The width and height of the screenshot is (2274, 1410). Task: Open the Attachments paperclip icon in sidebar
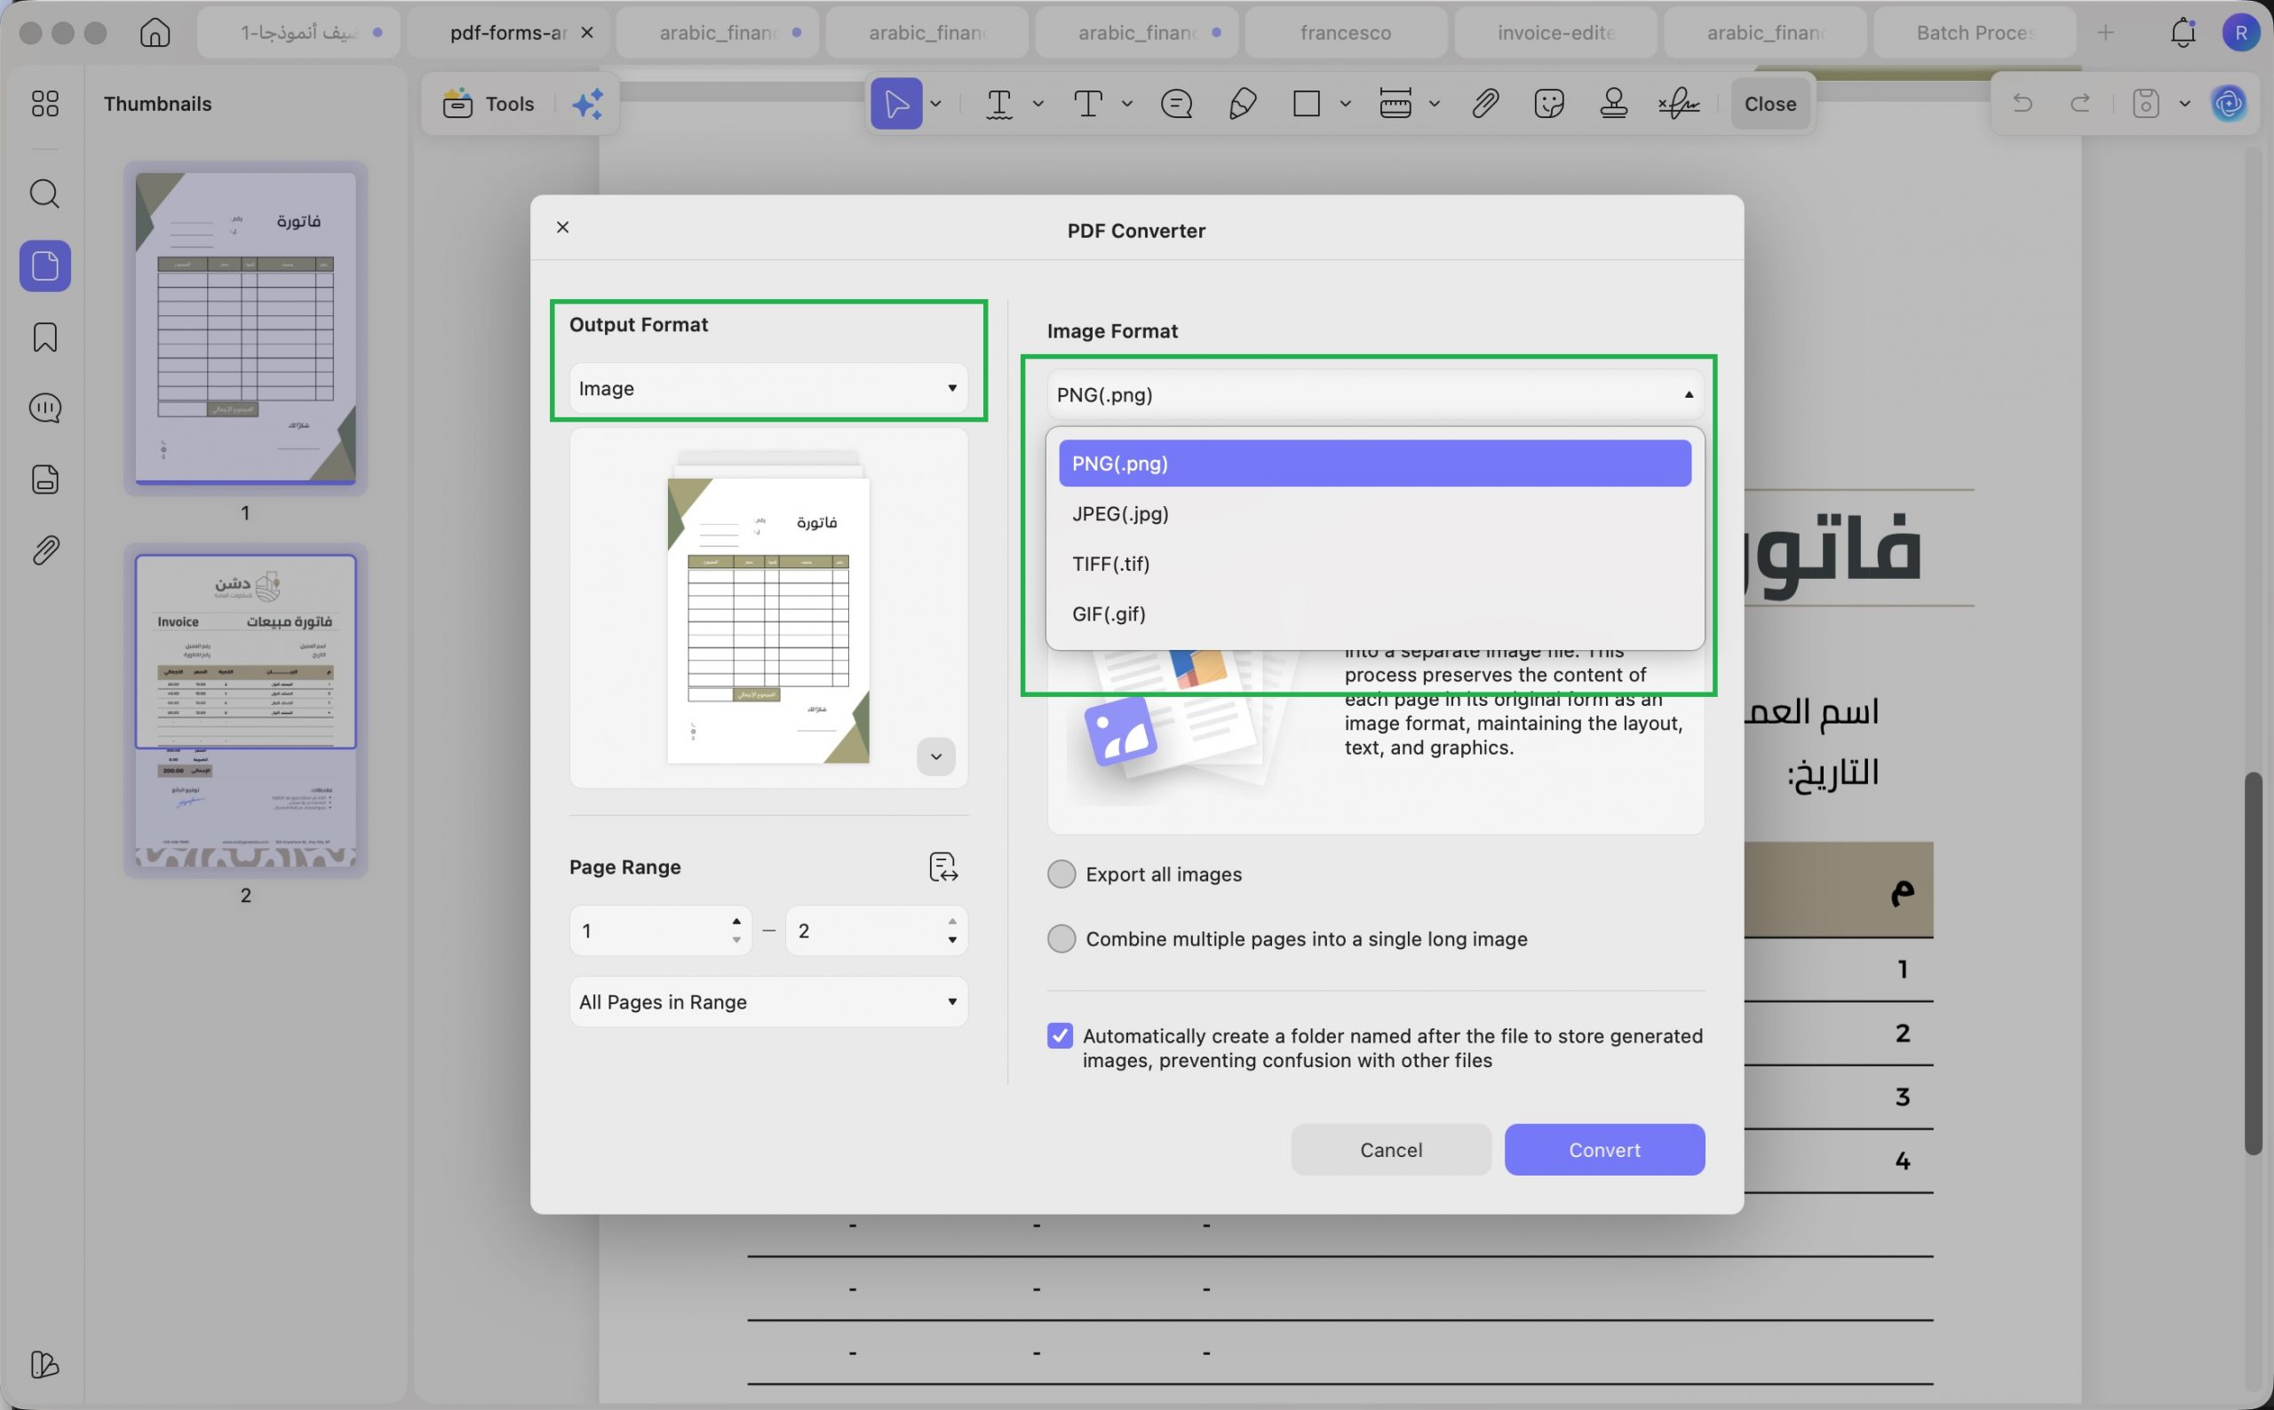click(x=44, y=551)
